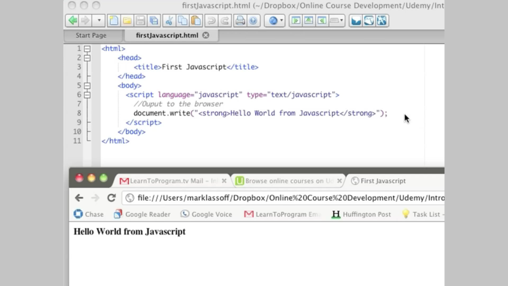Click the Redo icon in editor toolbar

coord(225,20)
